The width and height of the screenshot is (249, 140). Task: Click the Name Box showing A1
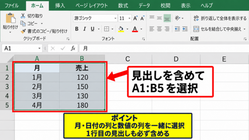click(22, 48)
